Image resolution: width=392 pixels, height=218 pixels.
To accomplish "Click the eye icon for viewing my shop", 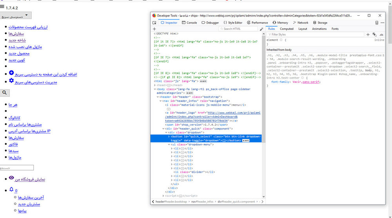I will tap(11, 178).
